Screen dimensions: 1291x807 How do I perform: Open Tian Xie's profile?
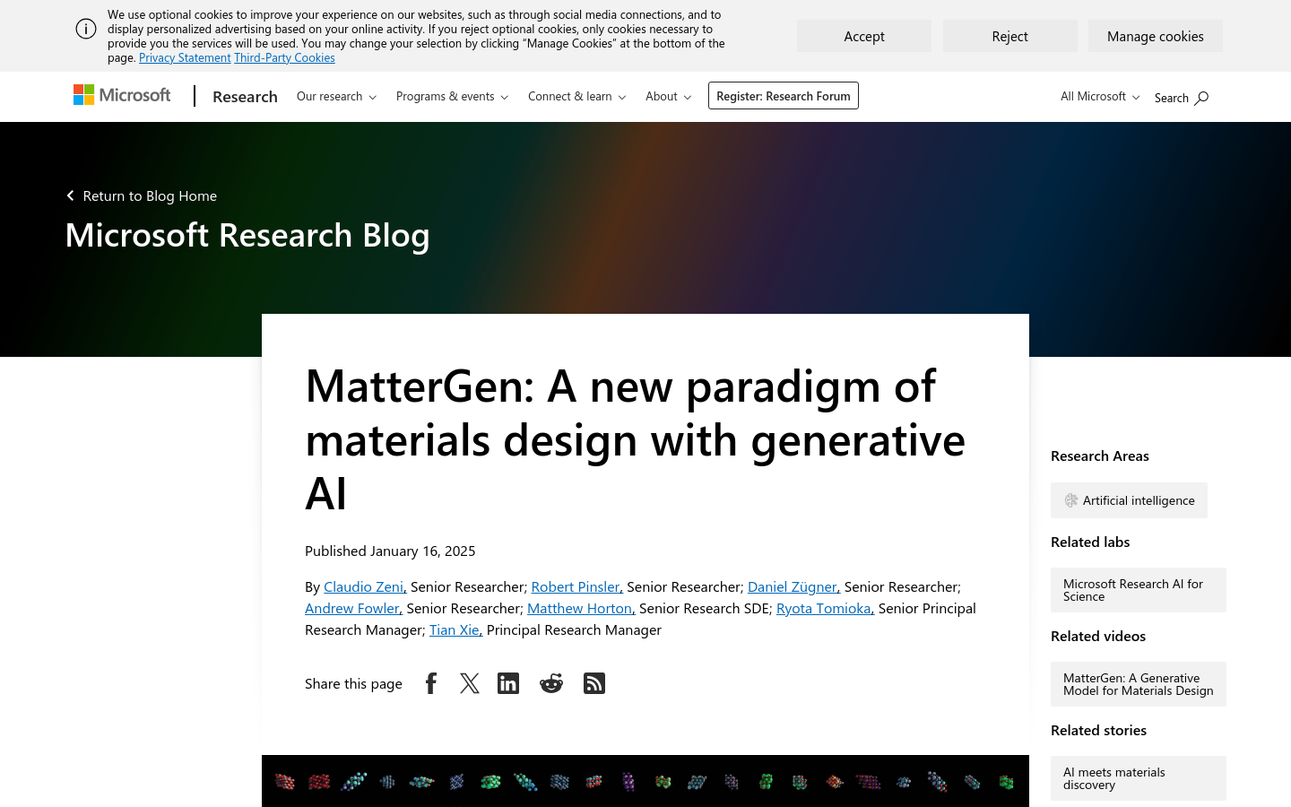[x=455, y=629]
